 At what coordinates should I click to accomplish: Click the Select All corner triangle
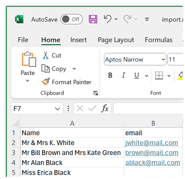16,123
